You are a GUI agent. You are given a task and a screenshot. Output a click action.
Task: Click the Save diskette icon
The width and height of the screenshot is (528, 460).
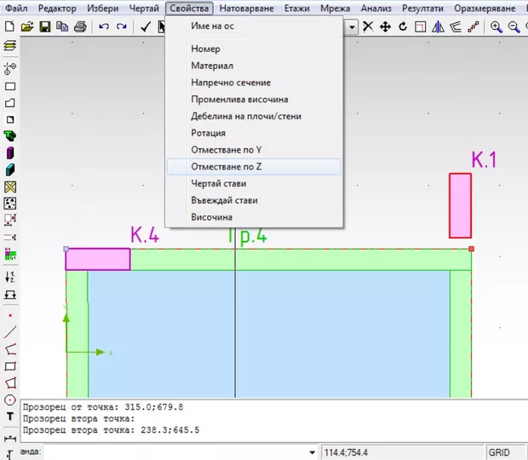[x=44, y=26]
